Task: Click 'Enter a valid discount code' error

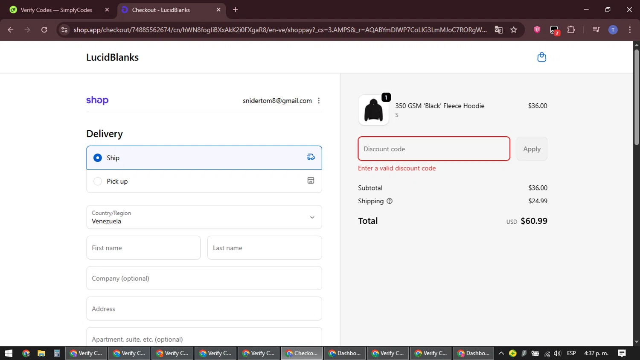Action: (x=397, y=168)
